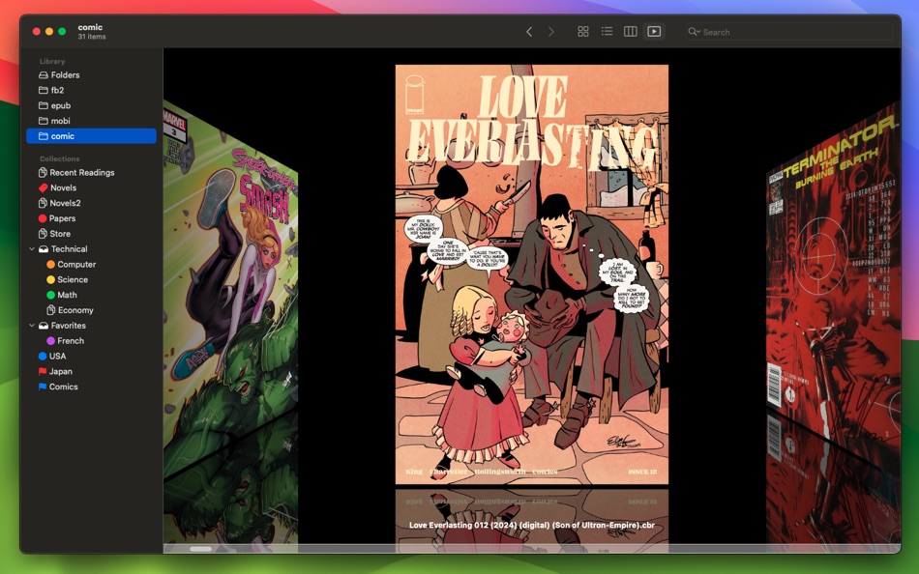Select cover flow view button
919x574 pixels.
654,32
